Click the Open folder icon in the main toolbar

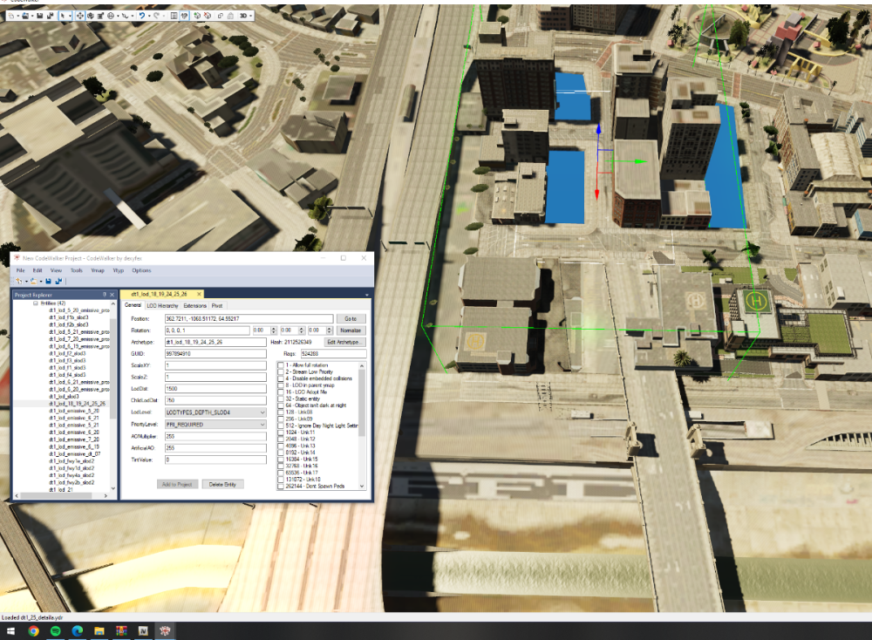tap(25, 16)
